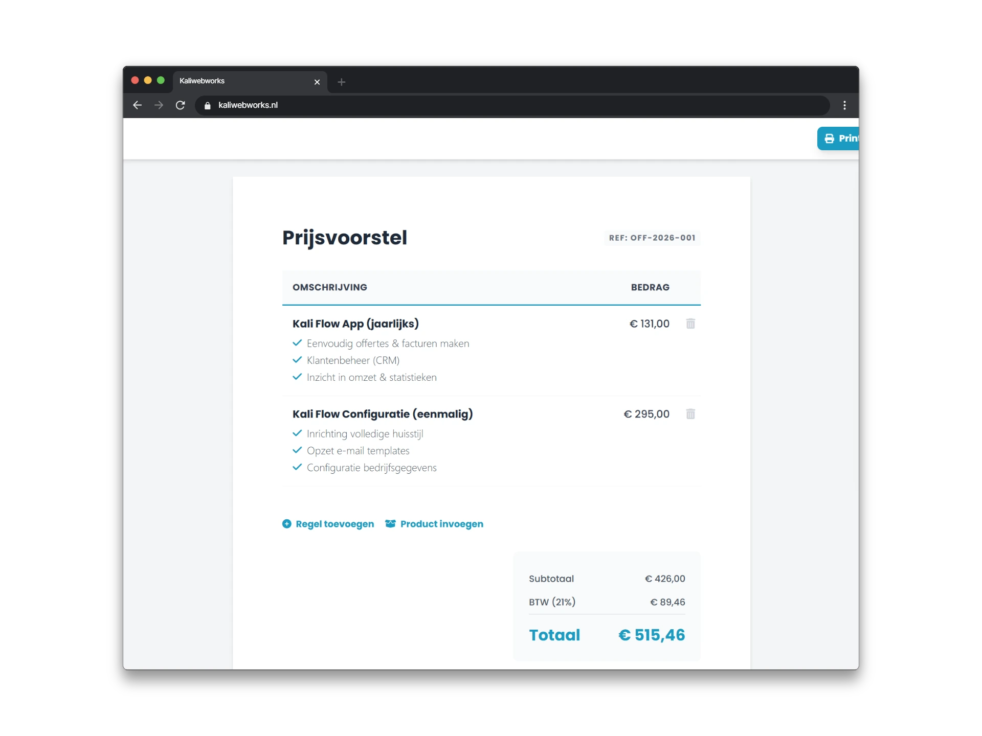Click the REF: OFF-2026-001 reference badge

[x=652, y=238]
